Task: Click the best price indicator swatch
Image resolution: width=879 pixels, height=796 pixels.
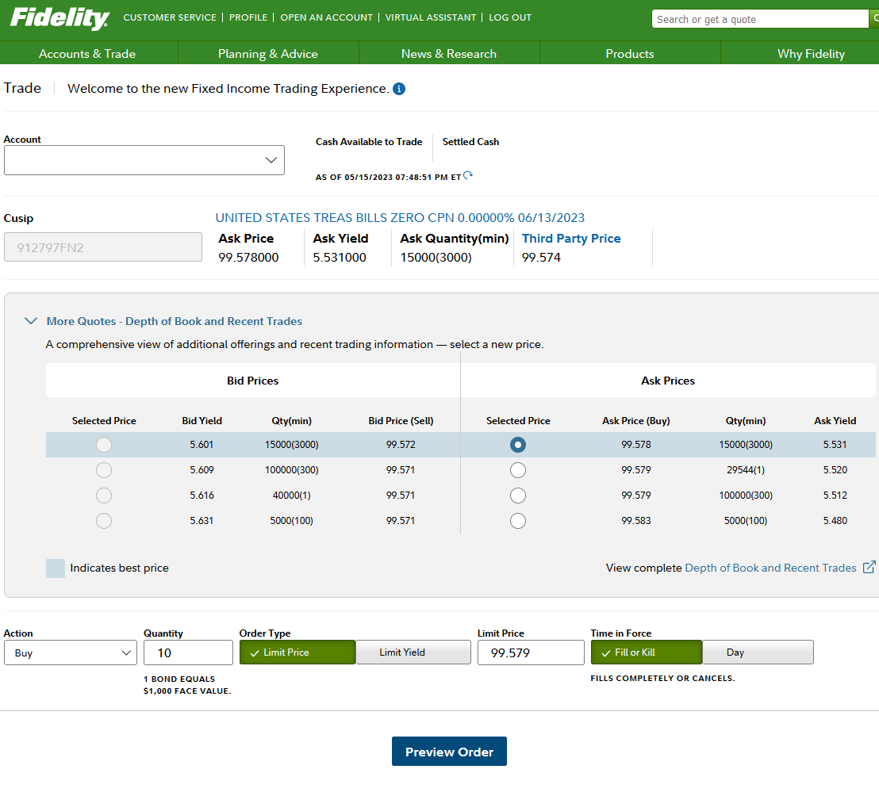Action: click(56, 568)
